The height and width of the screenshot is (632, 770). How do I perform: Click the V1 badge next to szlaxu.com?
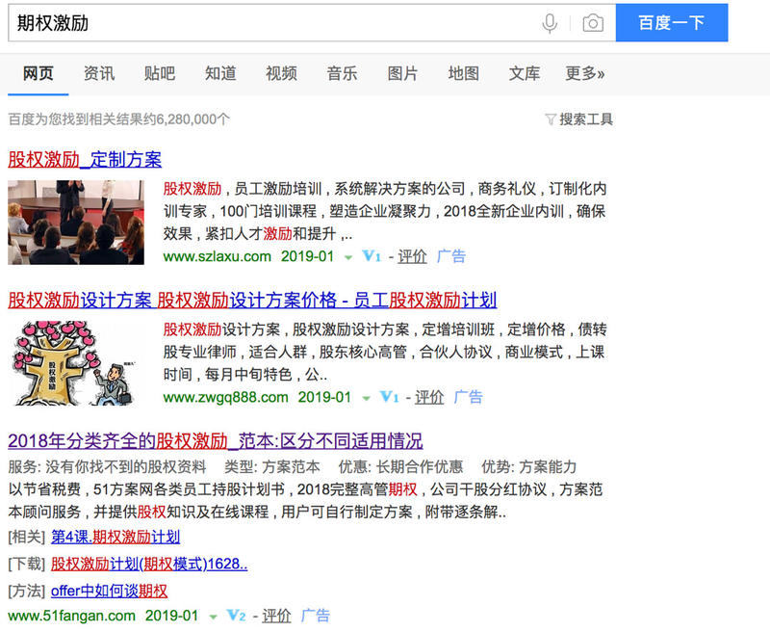tap(370, 256)
